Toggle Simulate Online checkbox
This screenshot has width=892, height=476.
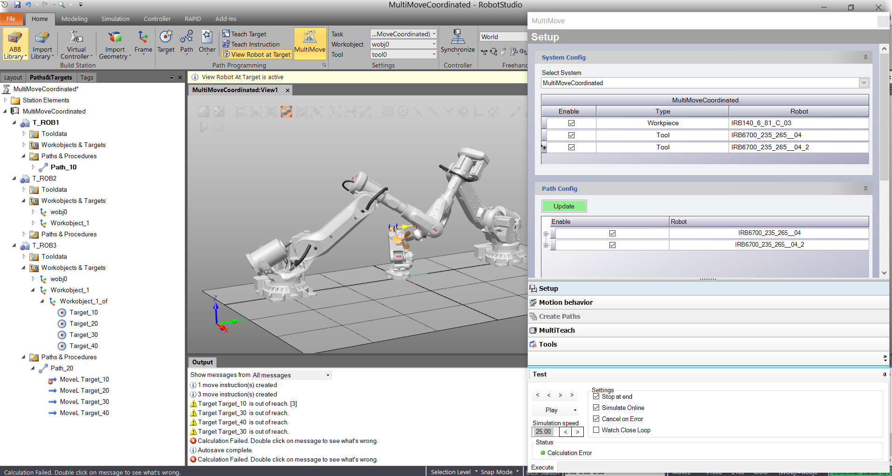click(596, 408)
